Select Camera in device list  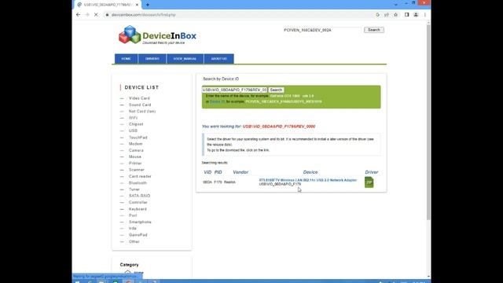point(136,150)
